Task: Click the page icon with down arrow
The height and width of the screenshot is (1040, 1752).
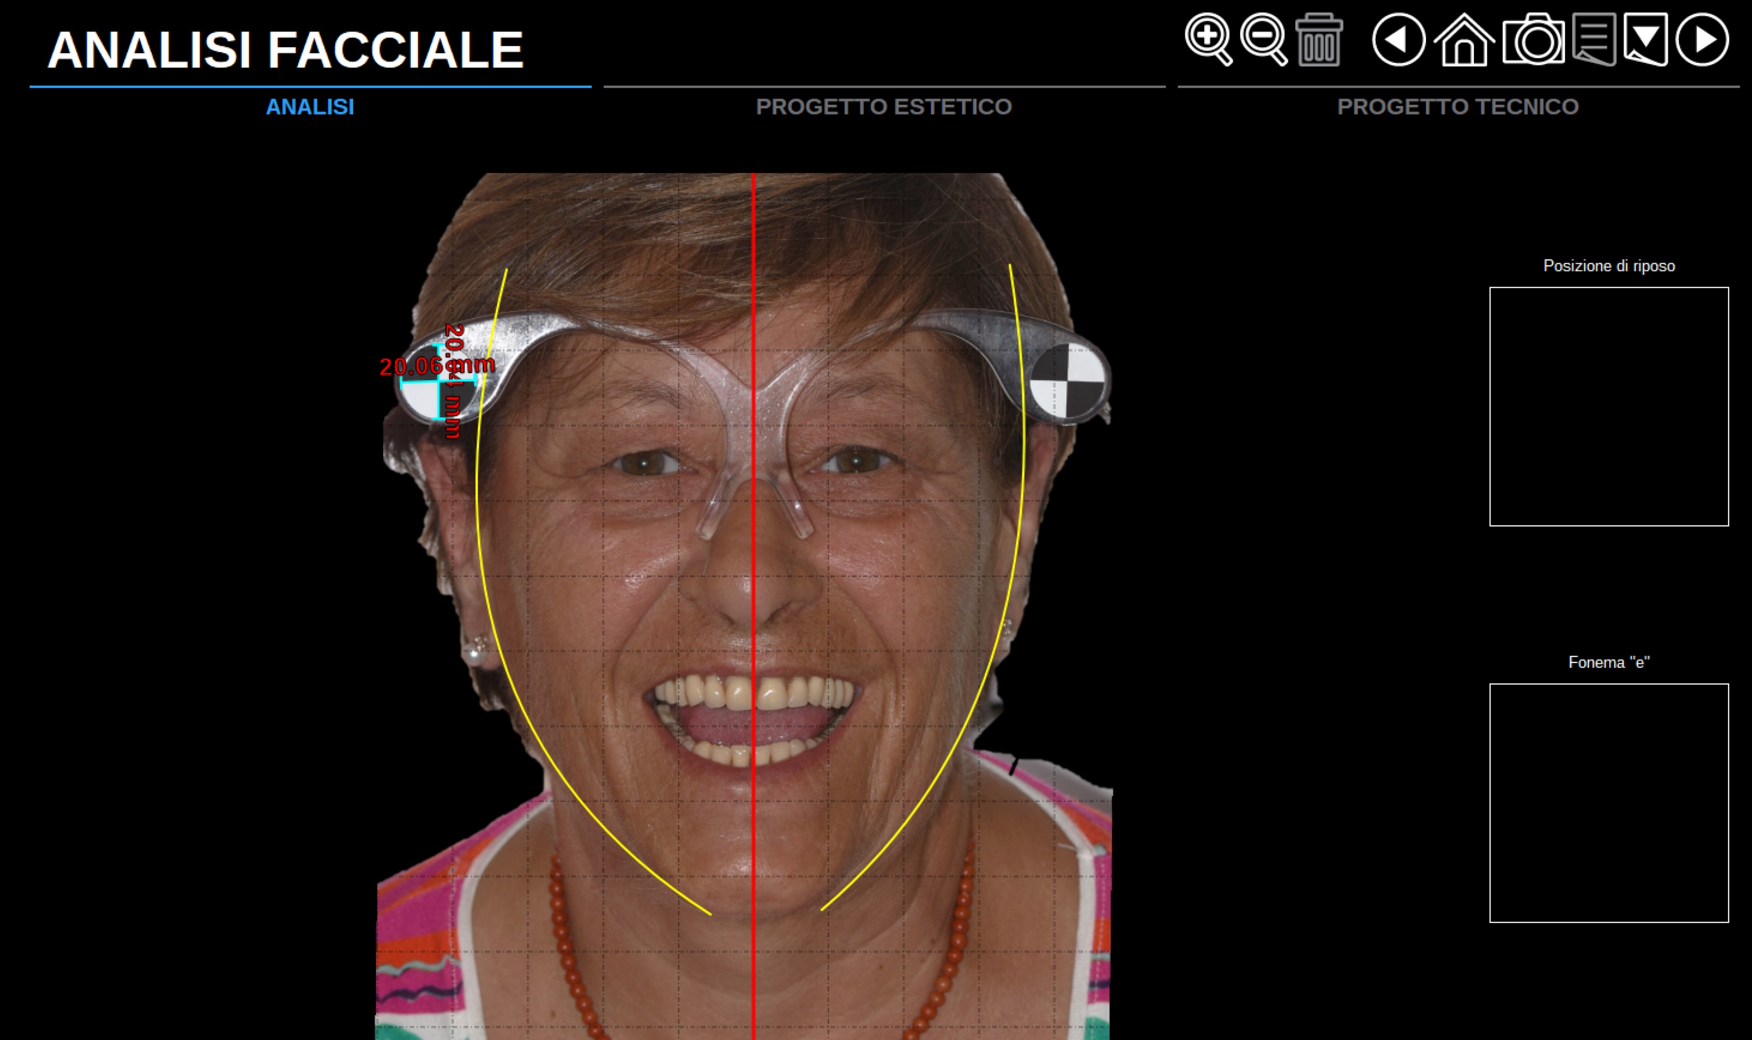Action: (1645, 39)
